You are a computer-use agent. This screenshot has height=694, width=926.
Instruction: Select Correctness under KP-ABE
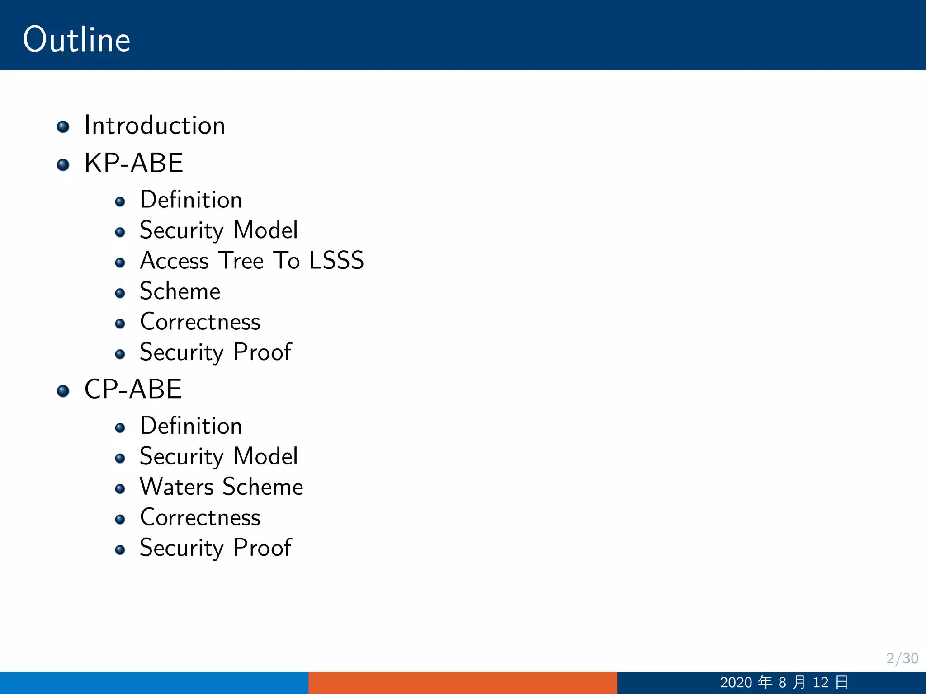[x=200, y=322]
